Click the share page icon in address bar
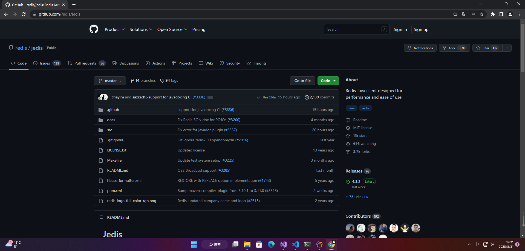 tap(473, 14)
